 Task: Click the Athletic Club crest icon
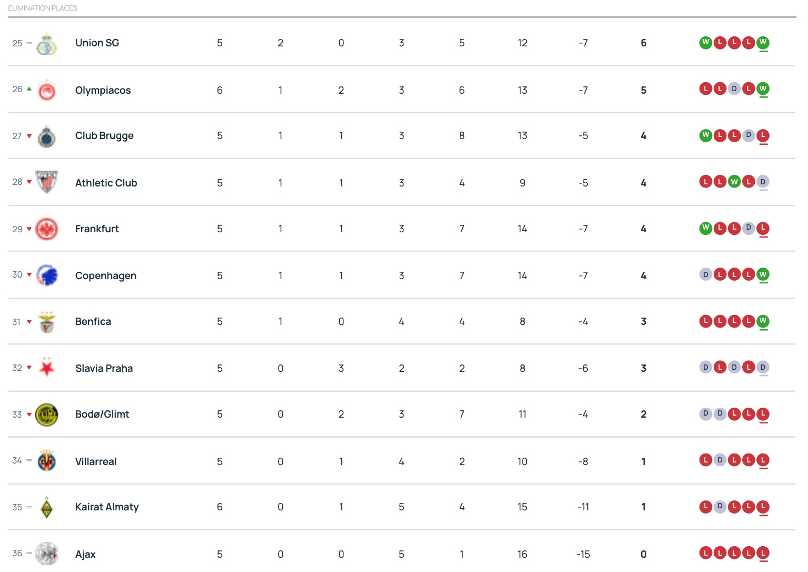pos(46,182)
